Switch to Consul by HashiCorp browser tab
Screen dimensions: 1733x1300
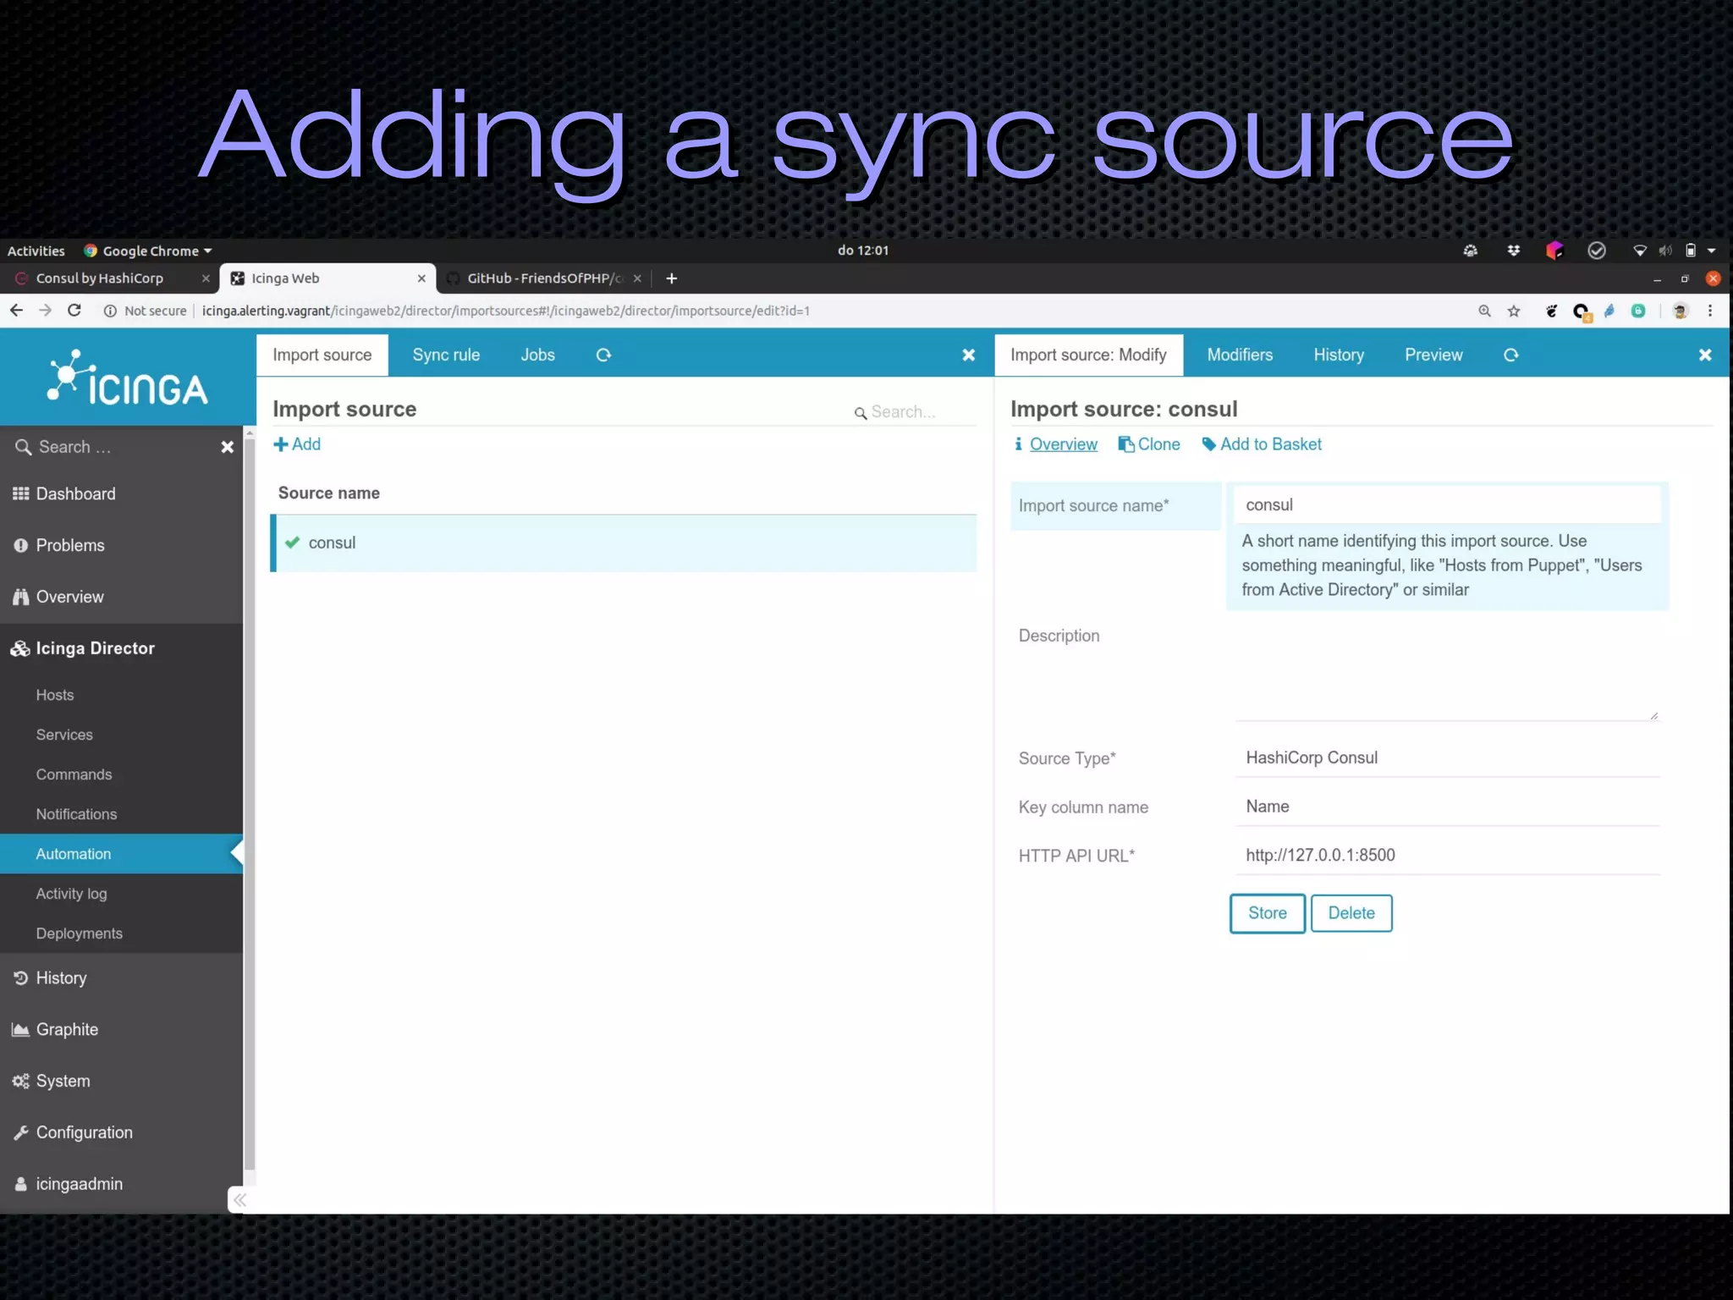pos(110,278)
